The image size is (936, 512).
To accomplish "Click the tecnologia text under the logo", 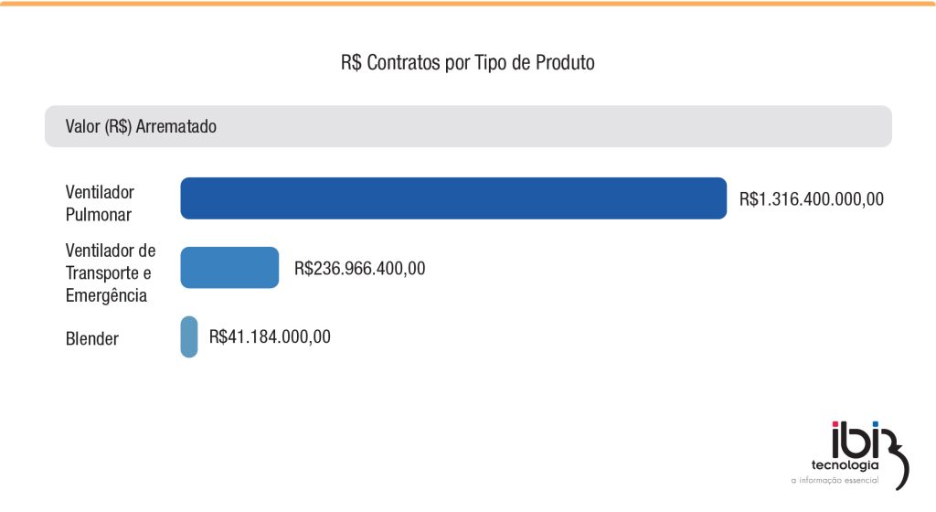I will [x=846, y=465].
